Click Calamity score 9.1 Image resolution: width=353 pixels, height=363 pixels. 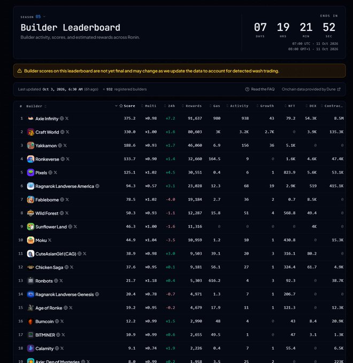pos(132,348)
